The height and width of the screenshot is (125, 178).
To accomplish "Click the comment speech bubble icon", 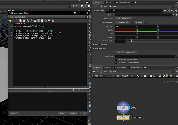I will point(46,20).
